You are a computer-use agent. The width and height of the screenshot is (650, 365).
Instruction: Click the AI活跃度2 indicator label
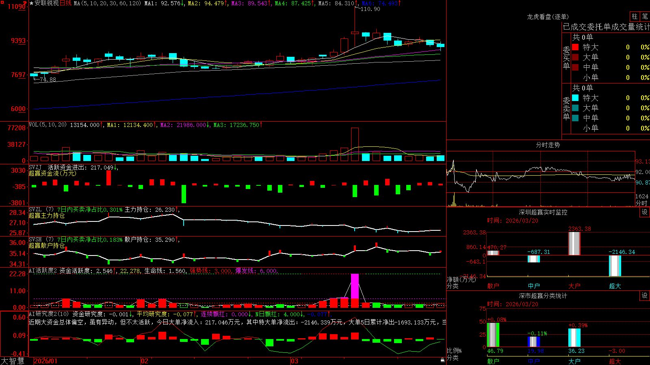point(43,271)
